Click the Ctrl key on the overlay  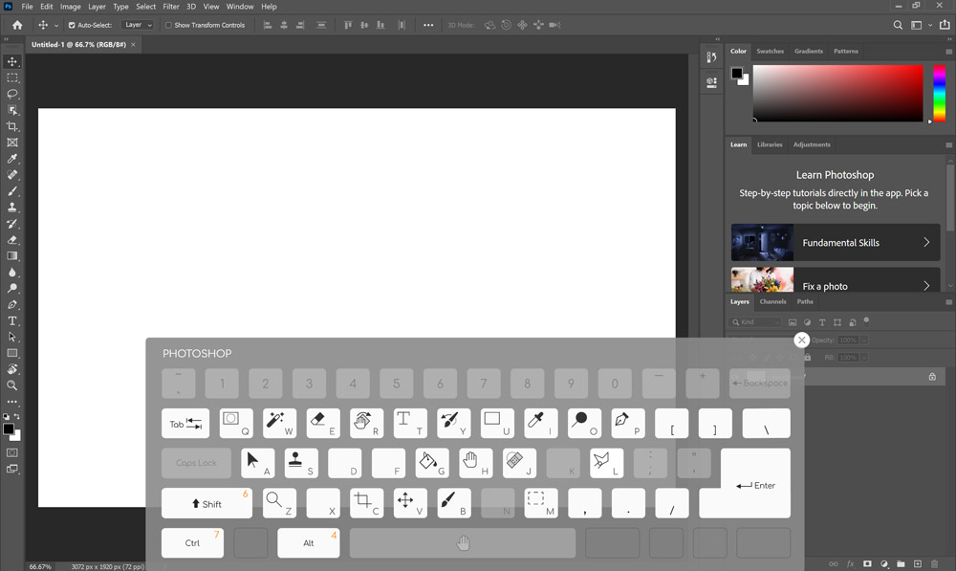click(x=193, y=543)
